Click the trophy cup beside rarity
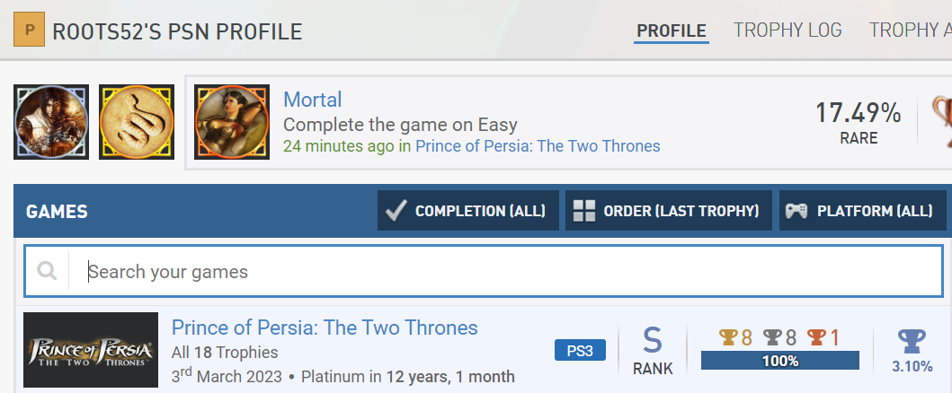This screenshot has width=952, height=393. point(941,122)
